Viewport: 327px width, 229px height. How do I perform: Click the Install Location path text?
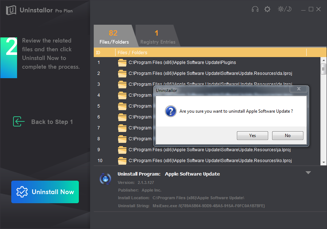pyautogui.click(x=198, y=198)
